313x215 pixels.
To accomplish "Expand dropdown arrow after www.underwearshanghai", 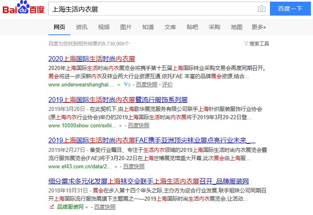I will (119, 85).
